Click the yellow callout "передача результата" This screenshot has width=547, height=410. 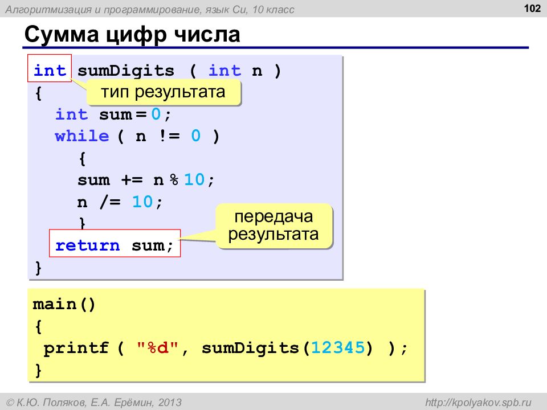pyautogui.click(x=274, y=226)
